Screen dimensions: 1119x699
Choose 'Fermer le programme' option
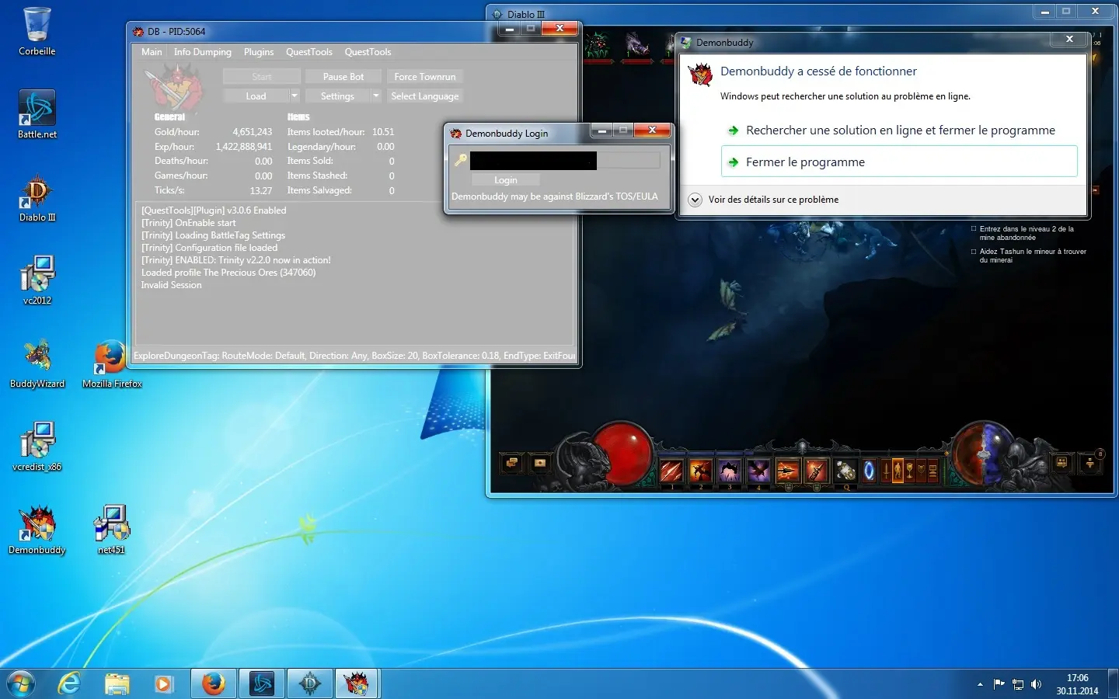coord(899,162)
